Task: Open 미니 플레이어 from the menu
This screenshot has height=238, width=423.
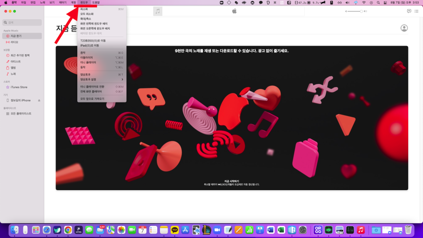Action: tap(102, 62)
